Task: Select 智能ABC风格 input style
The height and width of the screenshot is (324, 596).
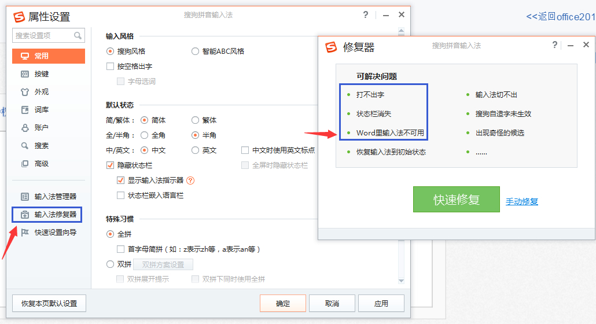Action: pos(195,51)
